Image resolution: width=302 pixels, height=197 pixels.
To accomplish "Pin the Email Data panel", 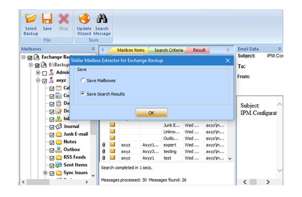I will point(280,49).
